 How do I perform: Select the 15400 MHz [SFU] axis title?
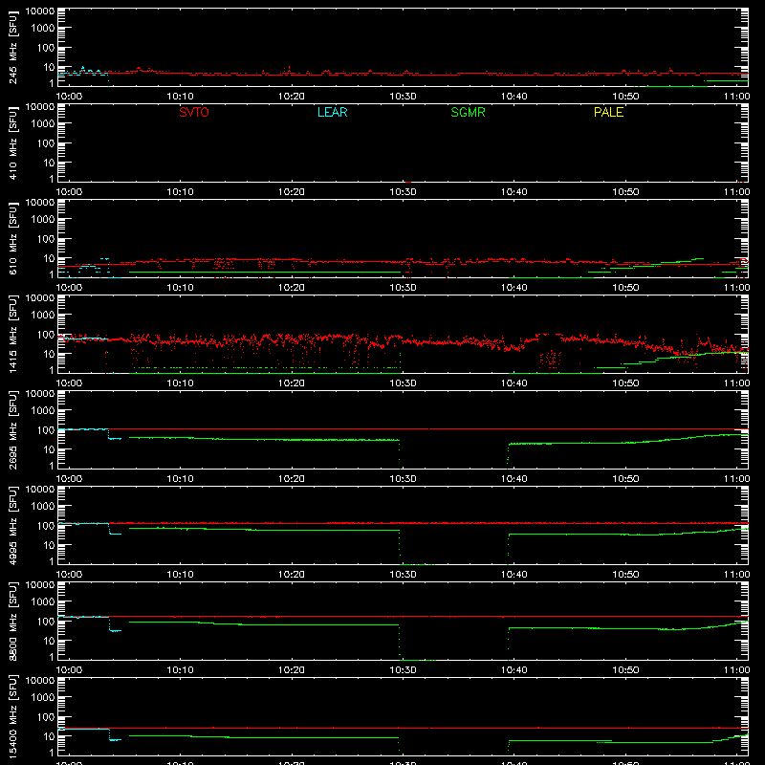(x=12, y=716)
